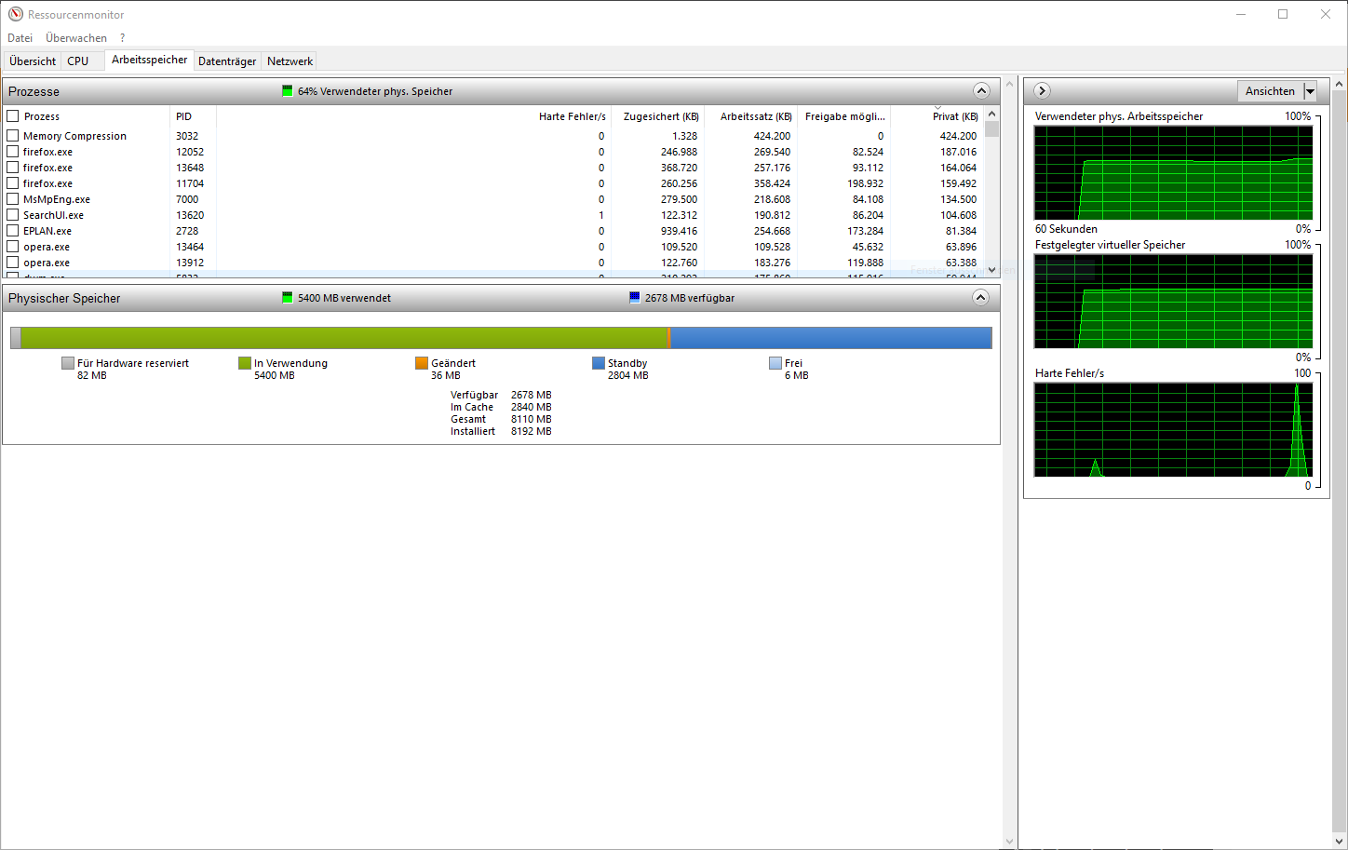1348x850 pixels.
Task: Sort by Privat (KB) column
Action: click(937, 116)
